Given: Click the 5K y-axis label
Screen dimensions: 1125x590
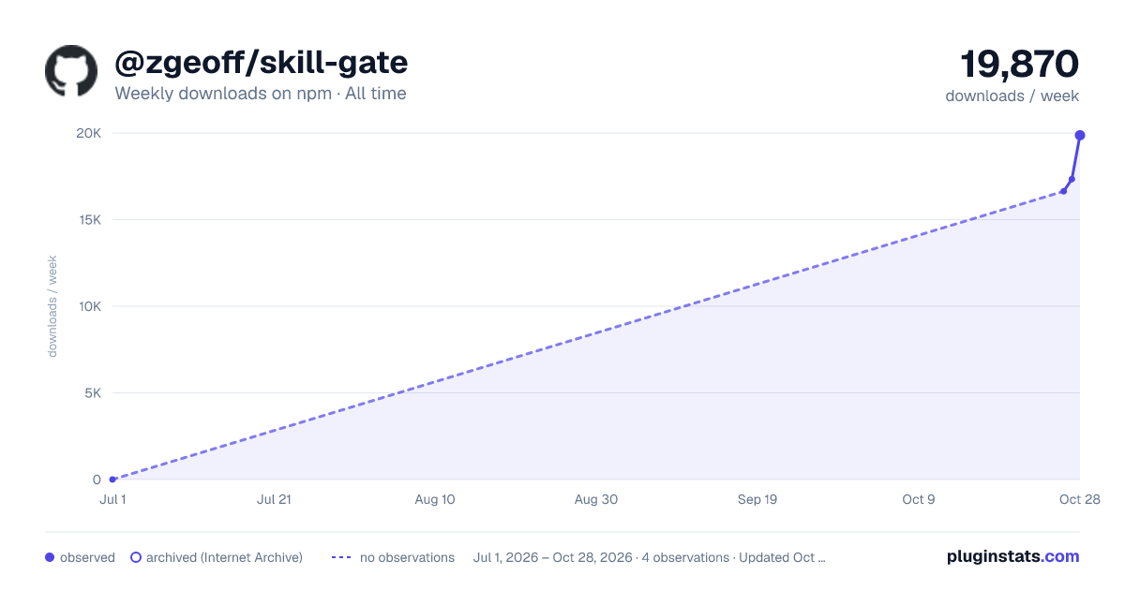Looking at the screenshot, I should tap(93, 393).
